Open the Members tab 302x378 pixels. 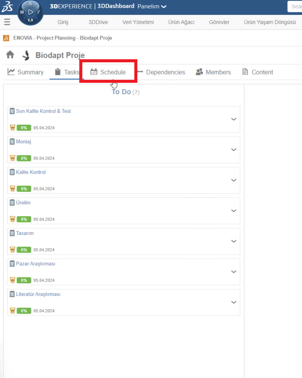(x=213, y=72)
